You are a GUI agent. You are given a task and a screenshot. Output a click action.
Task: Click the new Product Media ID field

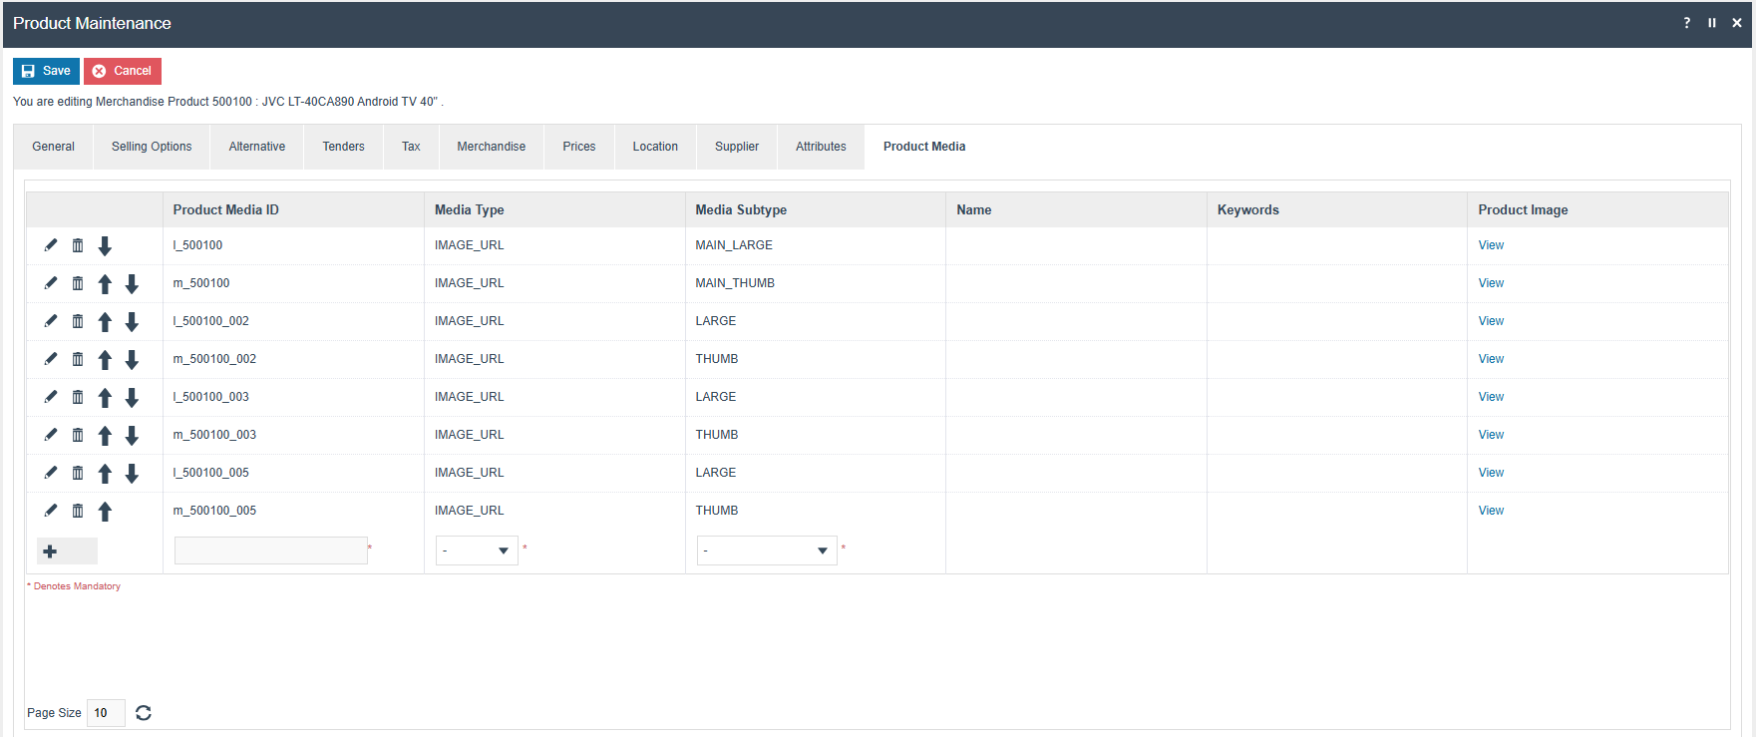pyautogui.click(x=271, y=551)
